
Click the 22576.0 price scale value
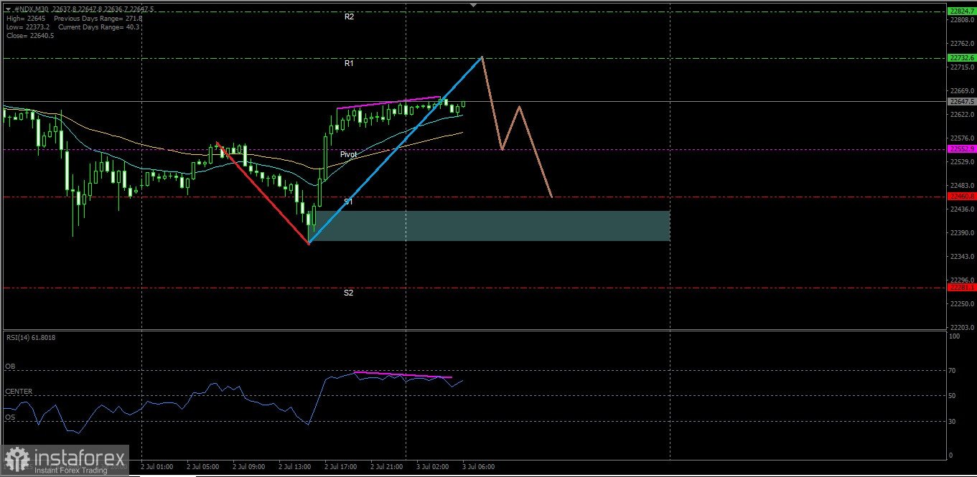(x=961, y=138)
